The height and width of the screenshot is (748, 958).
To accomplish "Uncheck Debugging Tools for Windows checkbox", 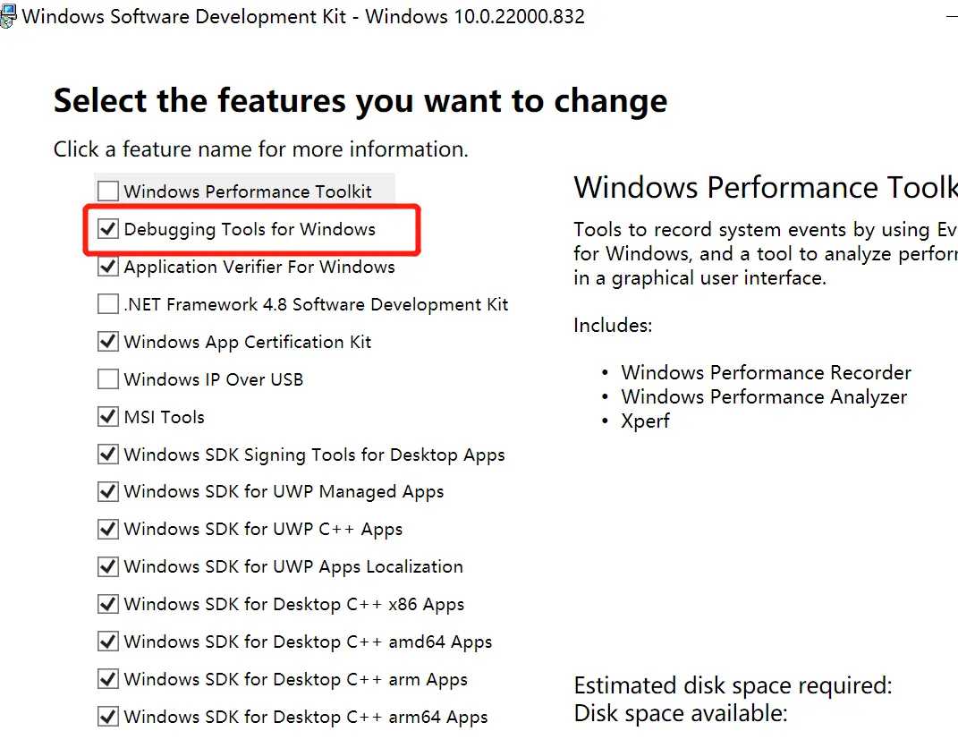I will (x=108, y=230).
